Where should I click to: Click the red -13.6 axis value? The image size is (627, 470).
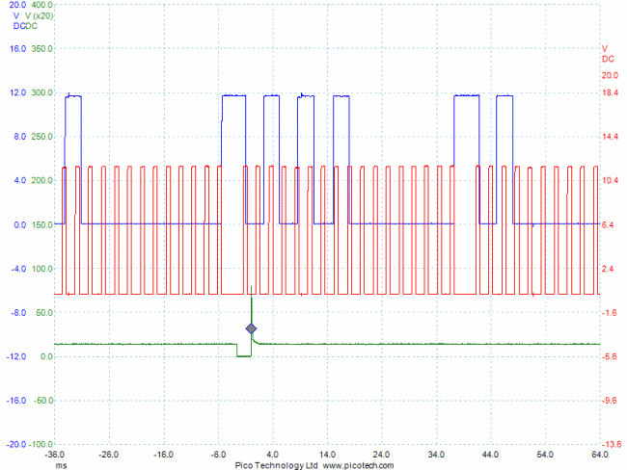tap(610, 444)
